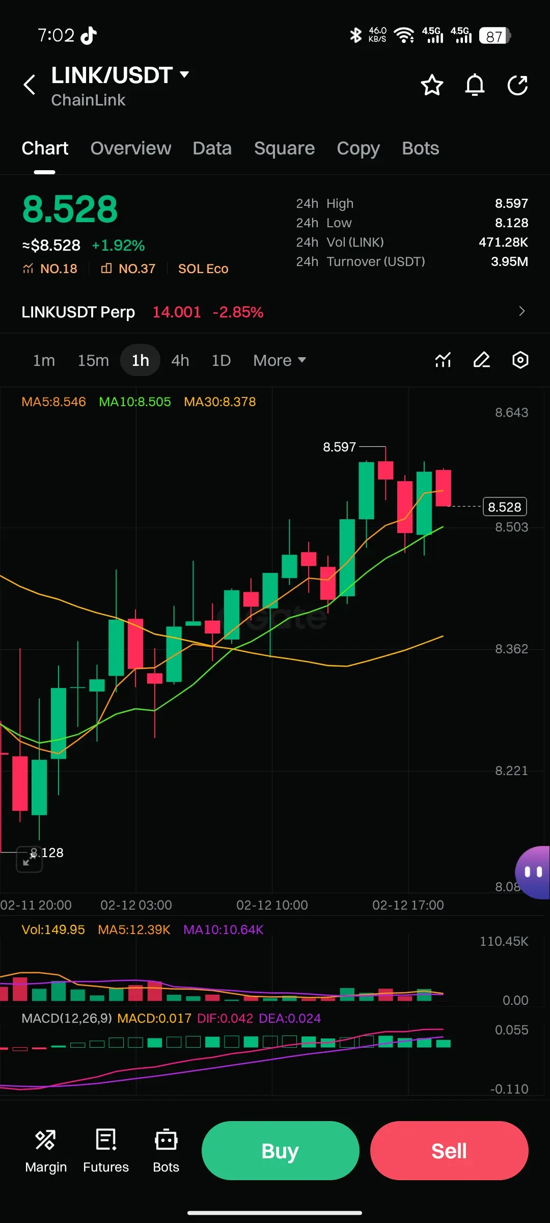This screenshot has height=1223, width=550.
Task: Tap the MACD(12,26,9) indicator label
Action: tap(67, 1018)
